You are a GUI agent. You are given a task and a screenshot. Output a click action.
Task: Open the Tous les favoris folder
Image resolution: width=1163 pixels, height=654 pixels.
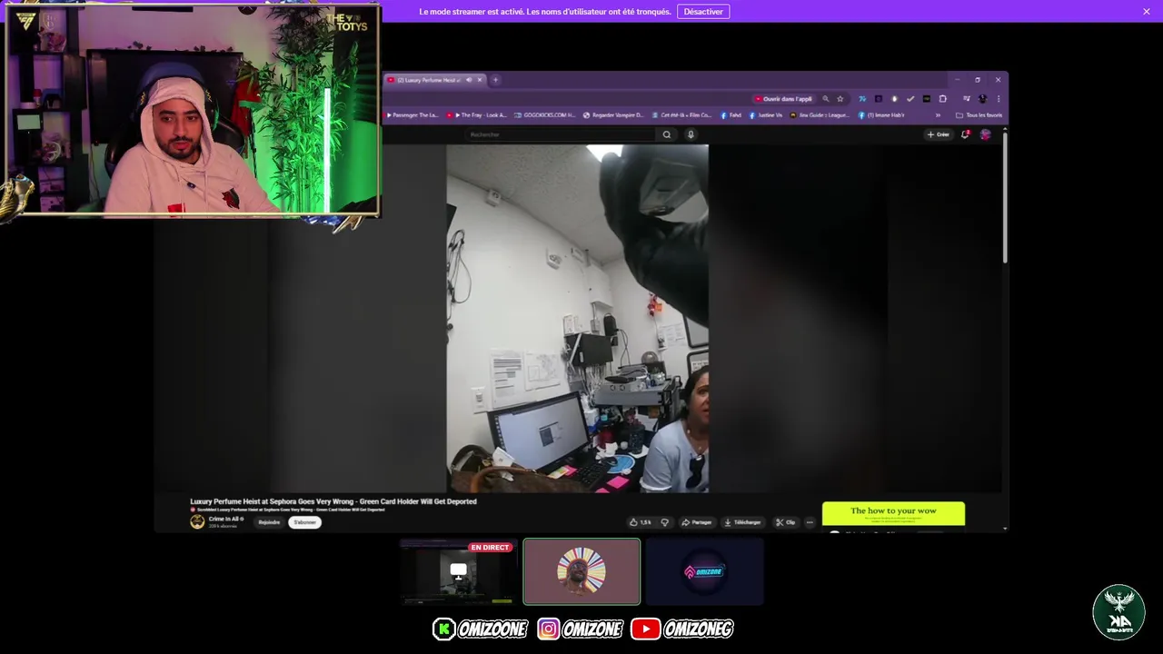(979, 115)
